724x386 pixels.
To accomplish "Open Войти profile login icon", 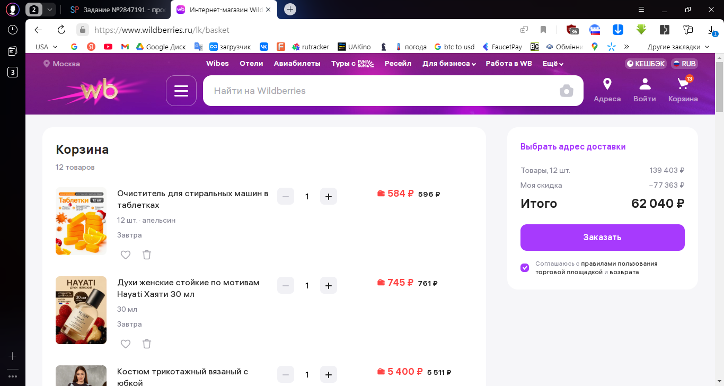I will pos(644,90).
